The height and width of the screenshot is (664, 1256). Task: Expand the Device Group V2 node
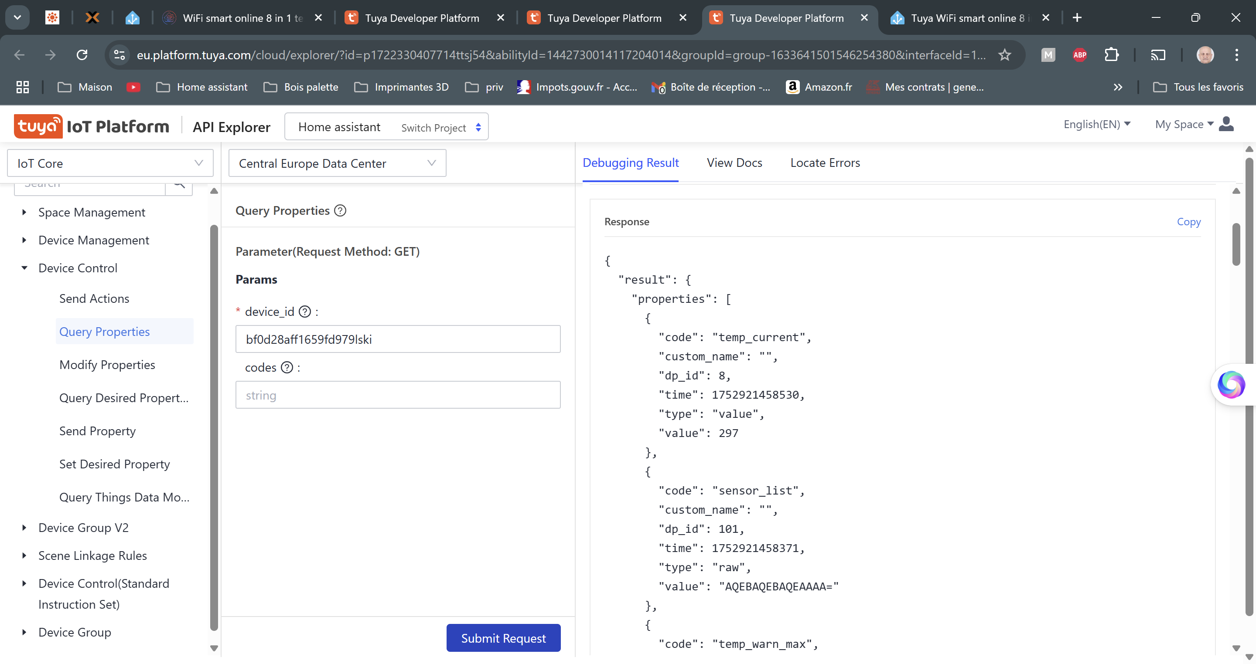(24, 528)
